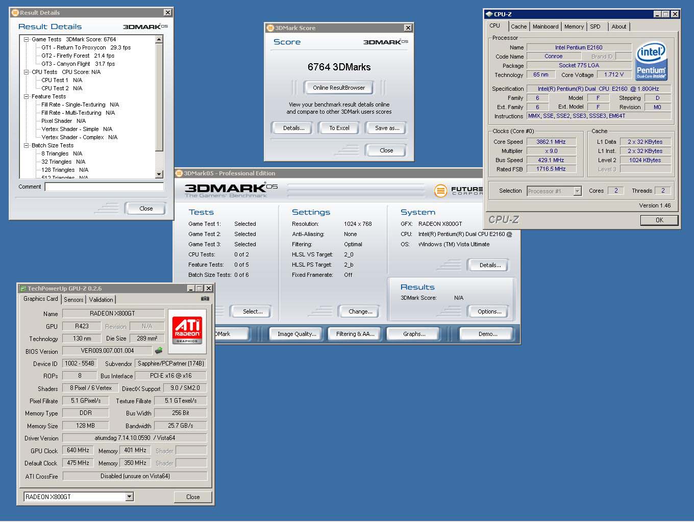Open Graphs in 3DMark05
694x522 pixels.
(x=414, y=334)
